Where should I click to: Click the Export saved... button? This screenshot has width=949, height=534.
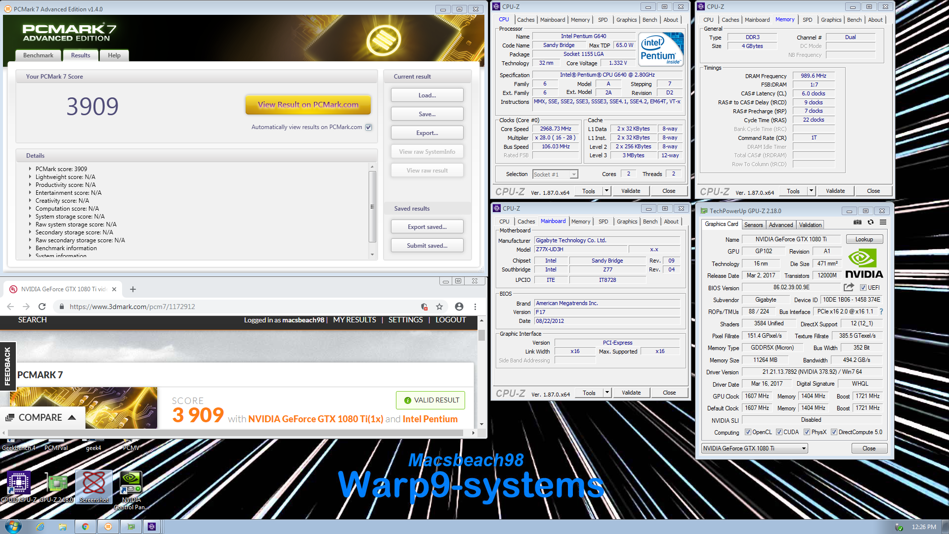click(427, 226)
